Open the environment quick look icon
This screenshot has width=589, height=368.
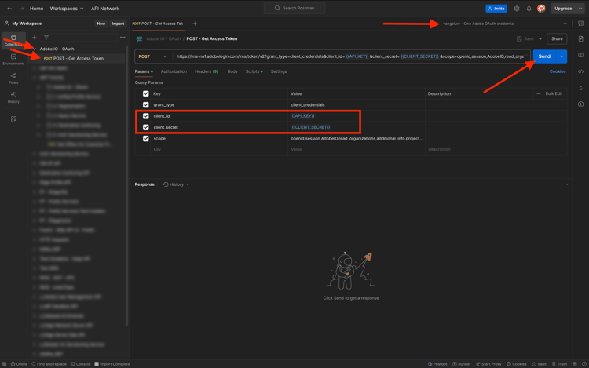[580, 24]
